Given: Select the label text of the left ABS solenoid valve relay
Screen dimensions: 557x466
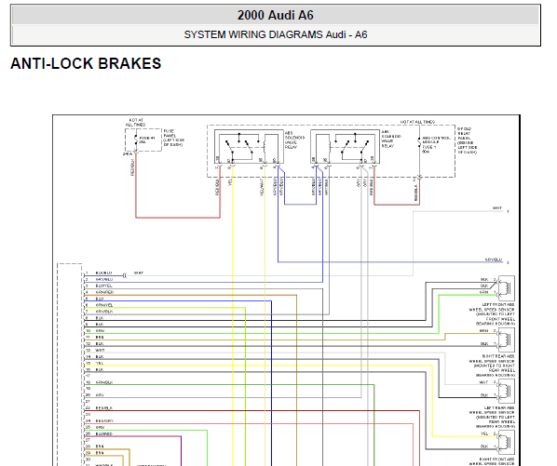Looking at the screenshot, I should coord(294,140).
